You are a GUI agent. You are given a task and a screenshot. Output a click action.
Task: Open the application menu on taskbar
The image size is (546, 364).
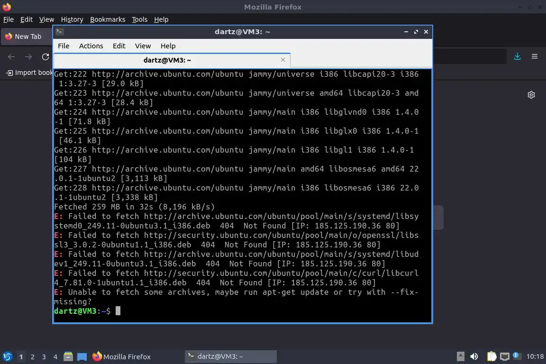7,357
